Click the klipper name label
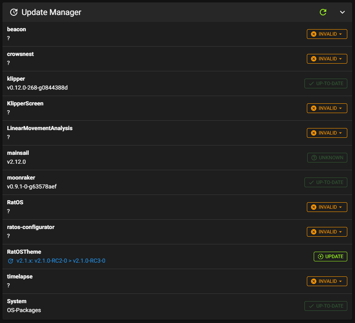 (16, 79)
